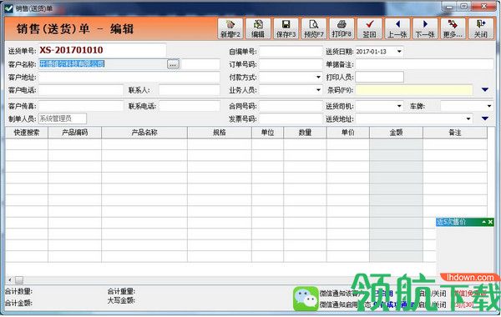Viewport: 501px width, 317px height.
Task: Open the 送货司机 driver dropdown
Action: tap(399, 106)
